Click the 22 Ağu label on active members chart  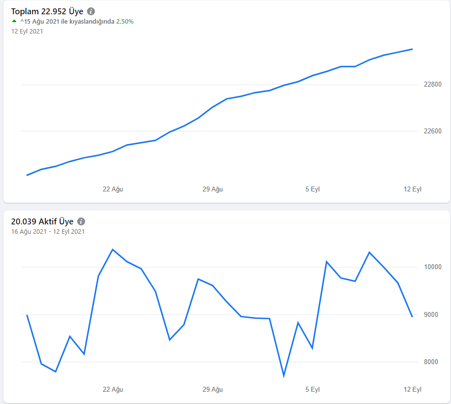click(x=113, y=390)
